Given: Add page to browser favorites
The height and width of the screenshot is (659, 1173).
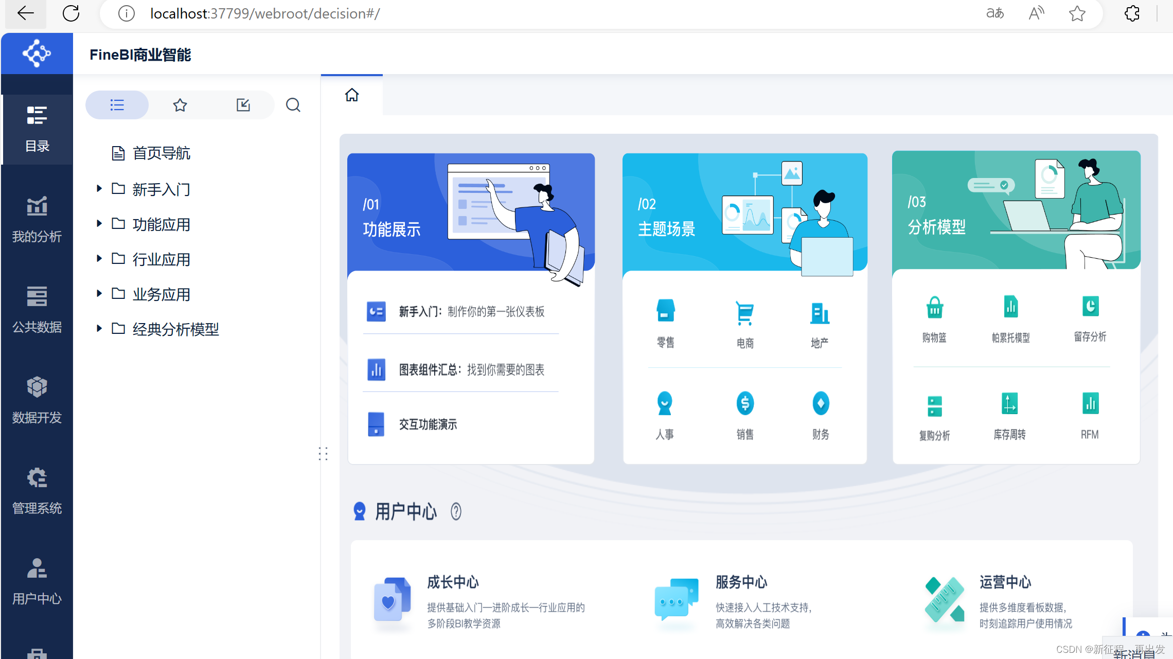Looking at the screenshot, I should pos(1077,13).
